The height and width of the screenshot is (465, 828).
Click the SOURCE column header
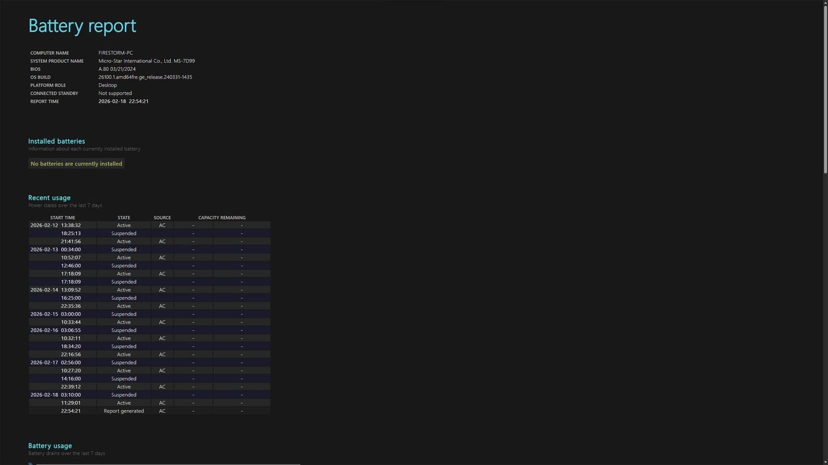162,218
